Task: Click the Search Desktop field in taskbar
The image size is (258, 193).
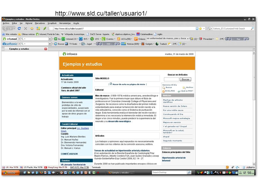Action: [x=169, y=172]
